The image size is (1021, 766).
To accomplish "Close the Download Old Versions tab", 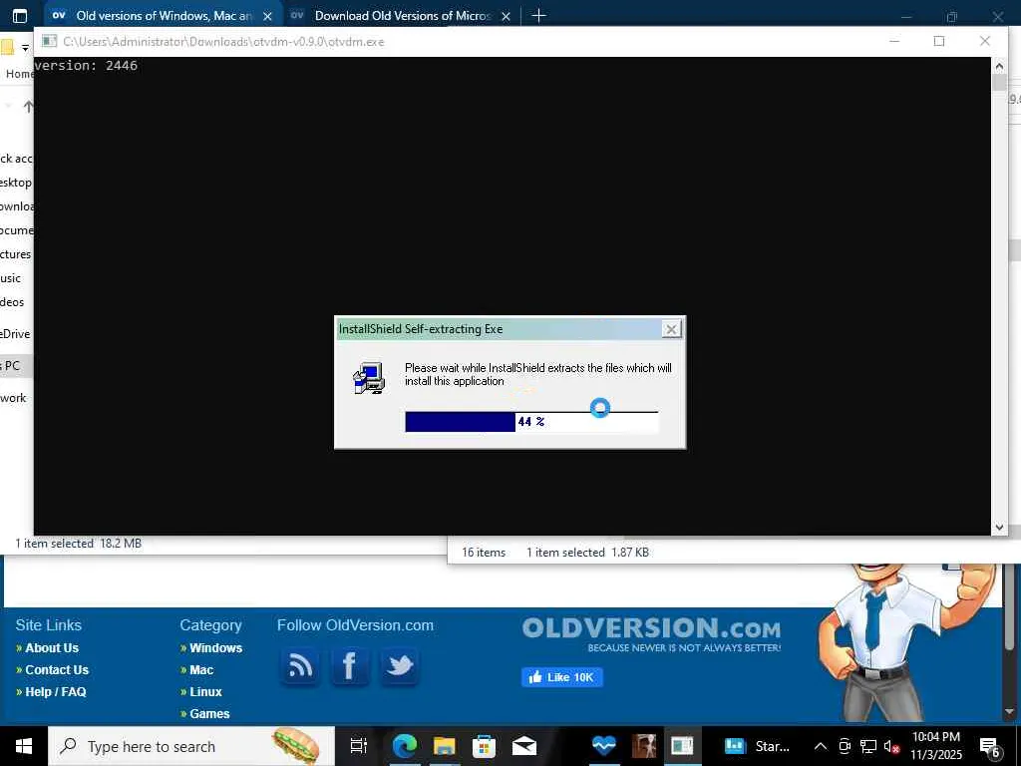I will pyautogui.click(x=506, y=16).
